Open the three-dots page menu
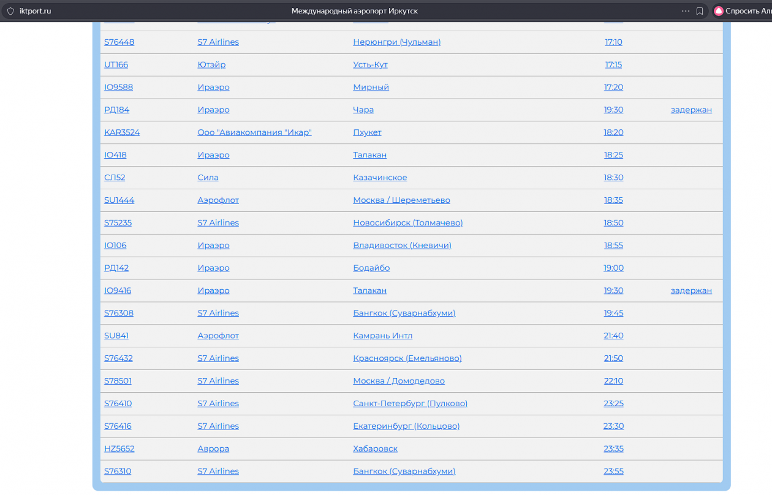Image resolution: width=772 pixels, height=495 pixels. pos(686,11)
